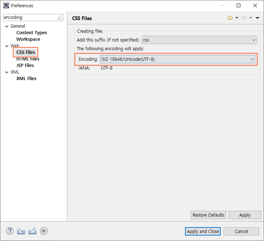Select CSS Files in the tree

click(x=25, y=52)
